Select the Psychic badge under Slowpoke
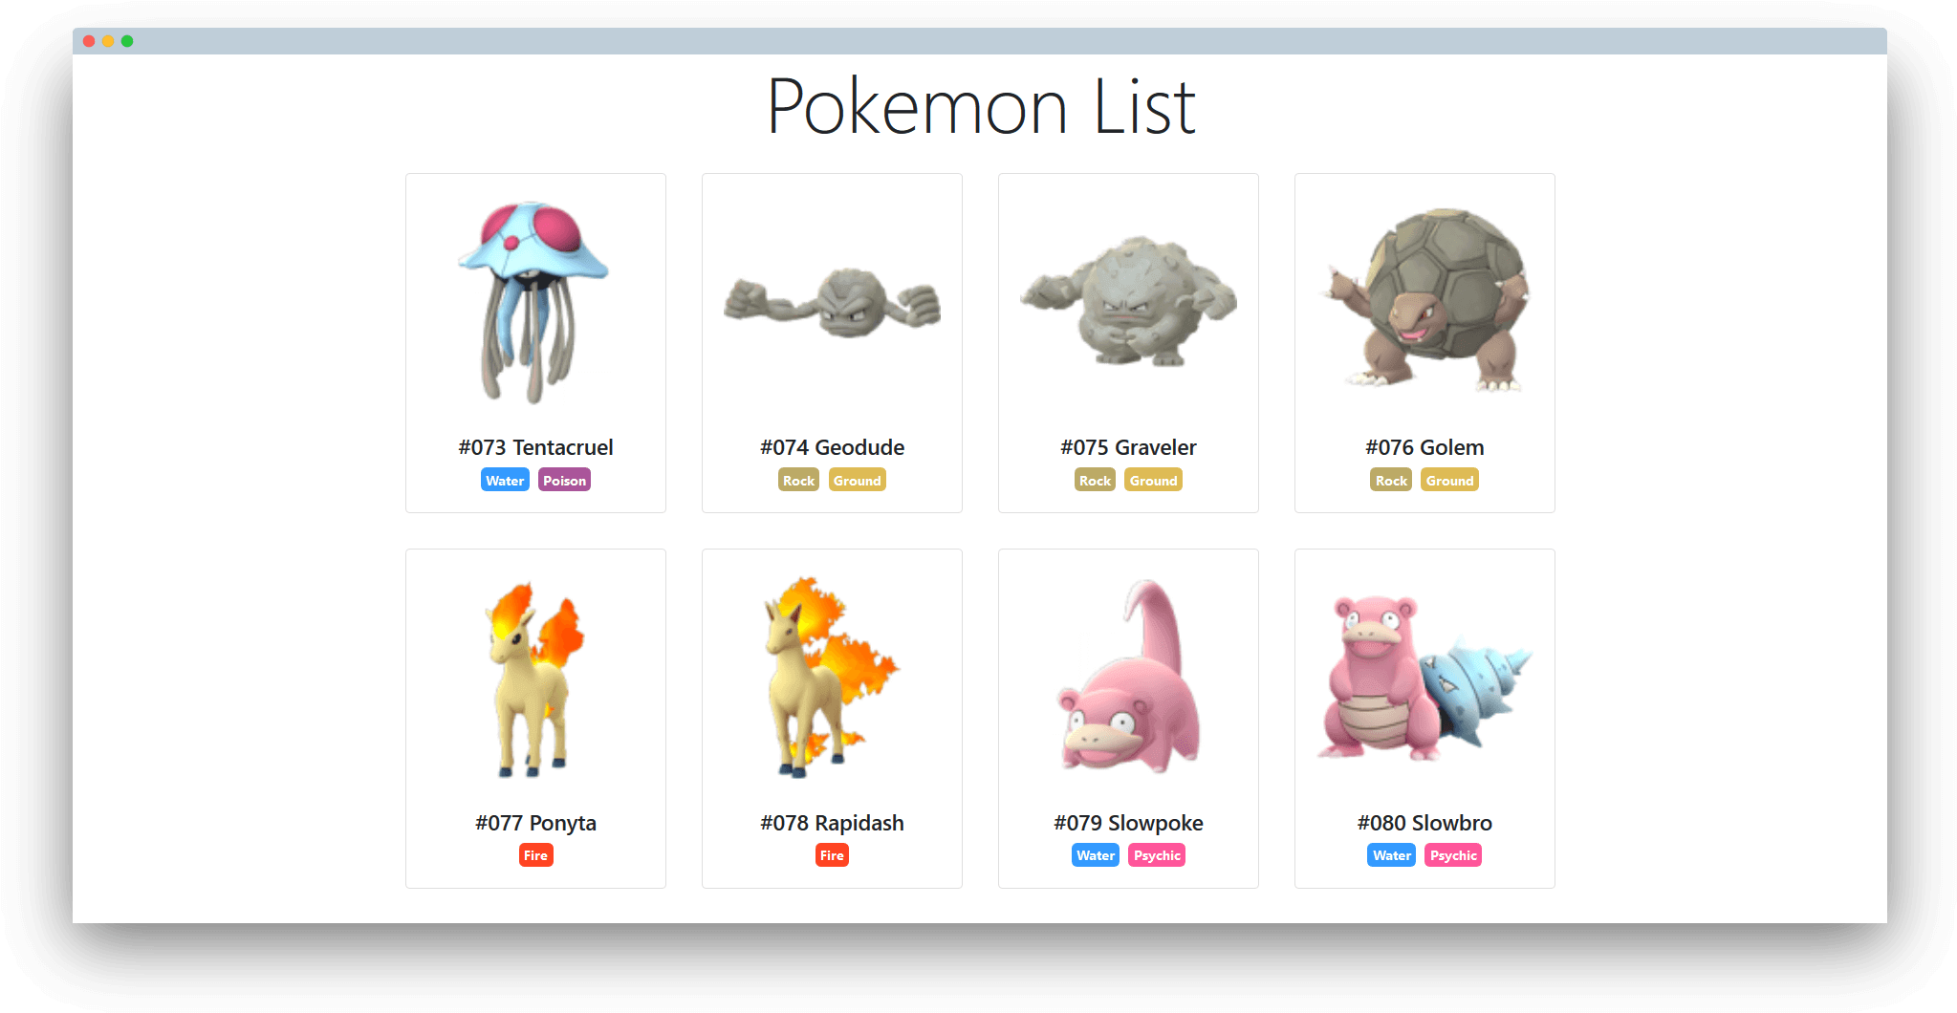 pos(1157,855)
